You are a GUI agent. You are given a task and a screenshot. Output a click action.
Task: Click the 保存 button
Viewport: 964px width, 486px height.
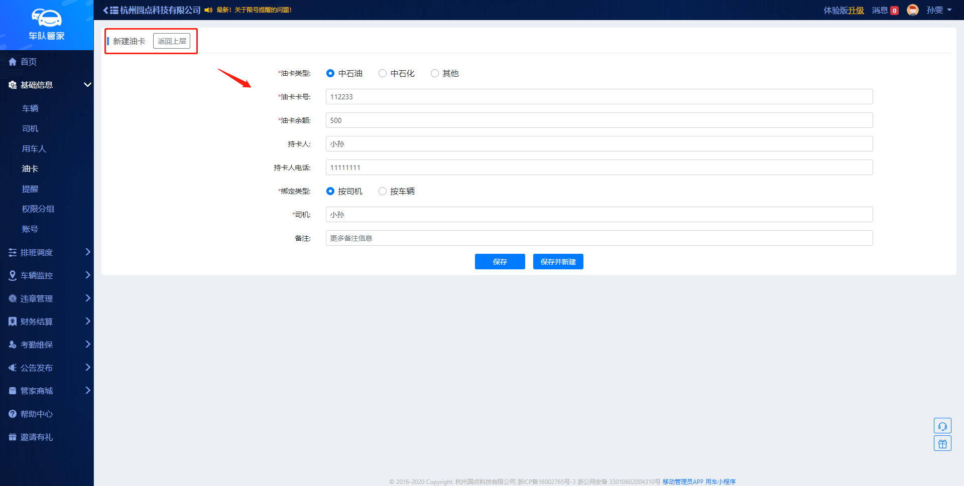point(500,262)
